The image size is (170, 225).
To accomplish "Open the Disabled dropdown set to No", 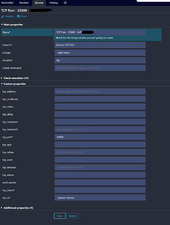I will [x=100, y=60].
